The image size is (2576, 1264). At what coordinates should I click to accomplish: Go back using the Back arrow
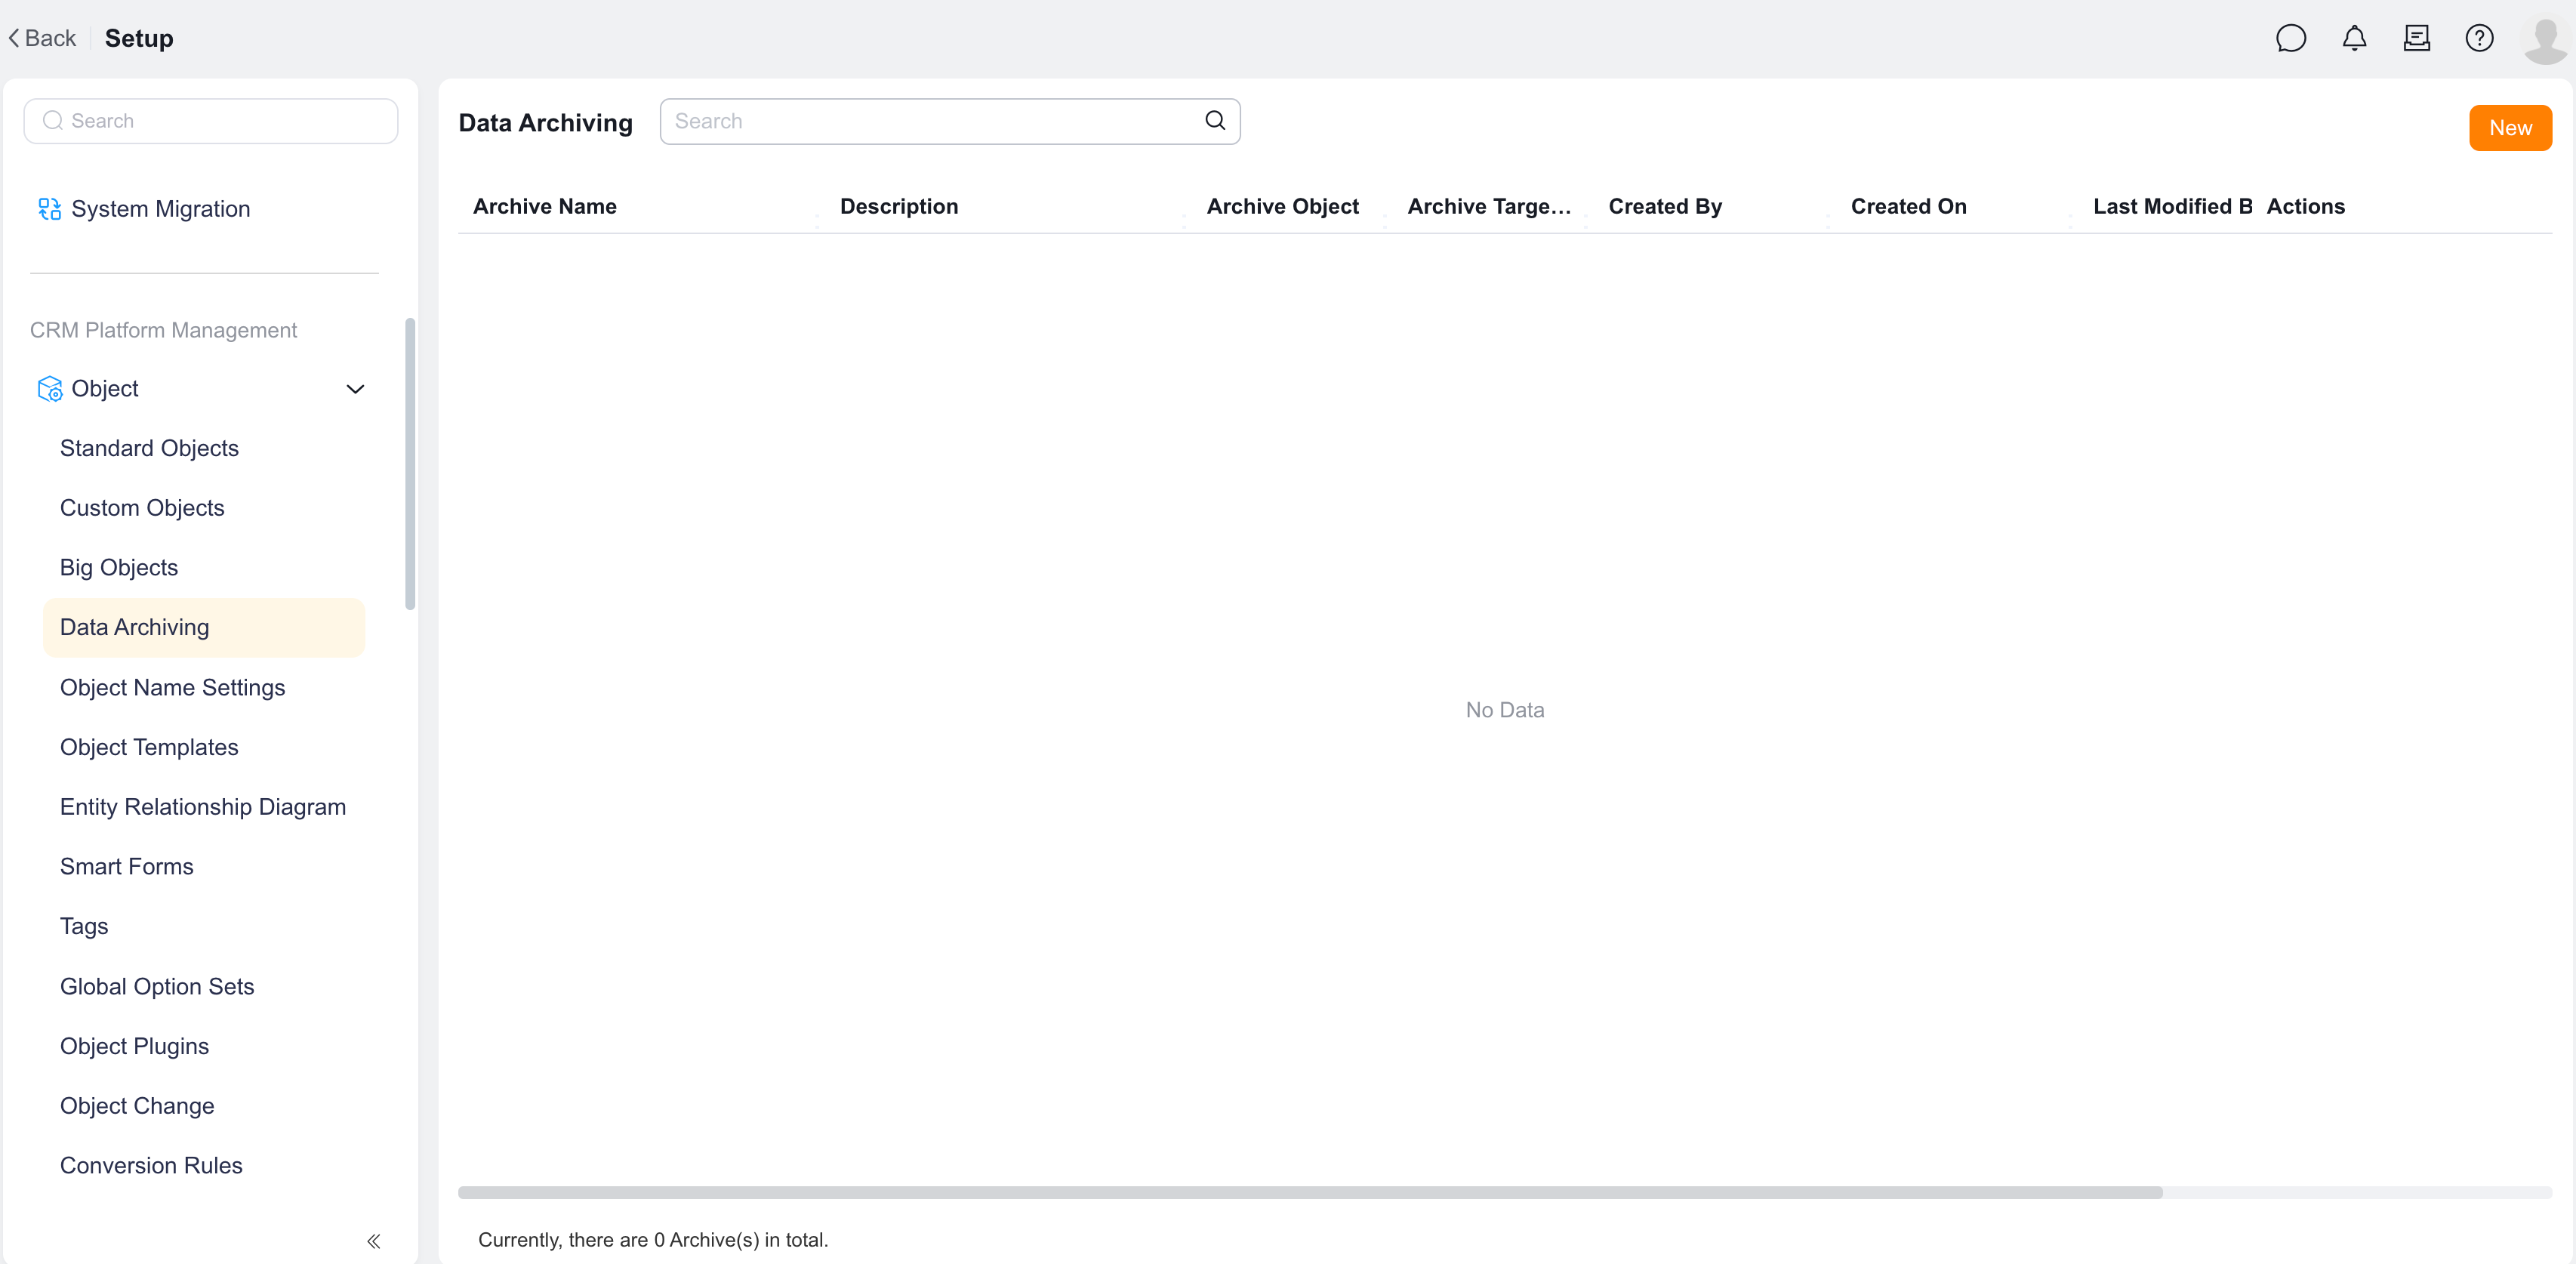click(42, 38)
